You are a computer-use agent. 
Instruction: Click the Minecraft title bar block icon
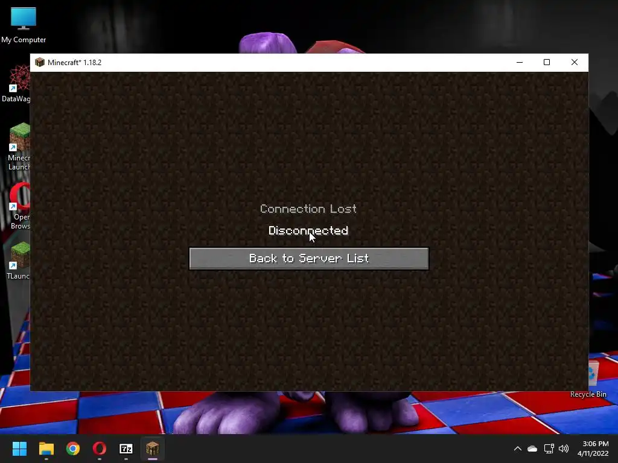point(40,62)
